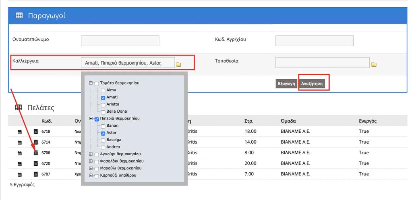This screenshot has width=412, height=200.
Task: Click the 7.00 area value
Action: (249, 174)
